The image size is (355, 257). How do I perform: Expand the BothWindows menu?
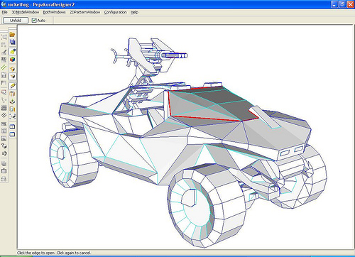coord(54,12)
